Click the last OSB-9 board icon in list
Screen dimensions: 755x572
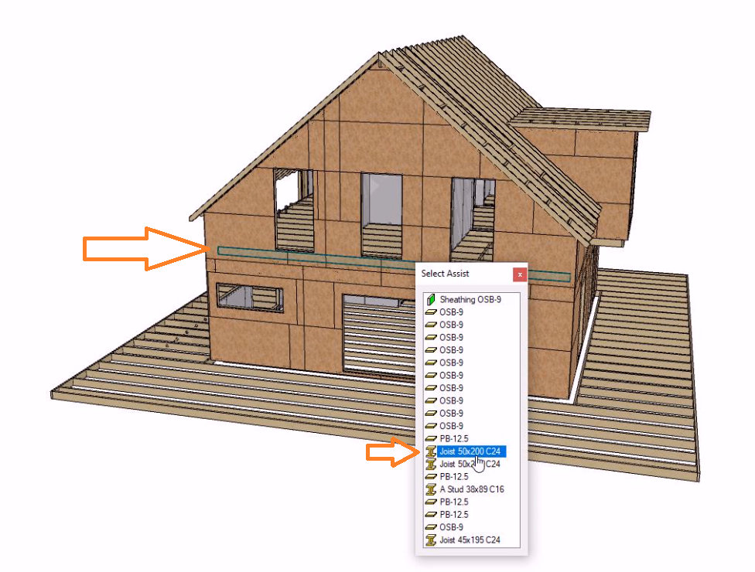click(x=431, y=527)
